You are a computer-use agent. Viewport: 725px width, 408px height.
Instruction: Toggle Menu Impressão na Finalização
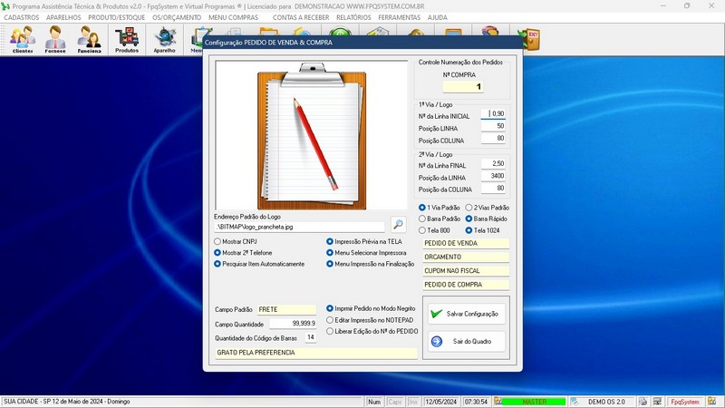pyautogui.click(x=371, y=264)
